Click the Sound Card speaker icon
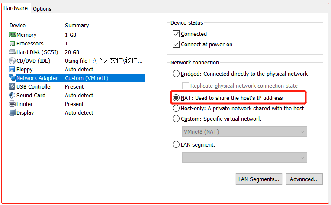 [x=12, y=95]
